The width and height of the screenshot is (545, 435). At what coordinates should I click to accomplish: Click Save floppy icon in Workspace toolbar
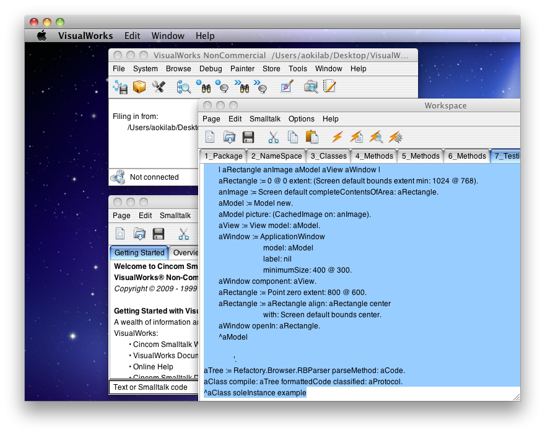[248, 138]
